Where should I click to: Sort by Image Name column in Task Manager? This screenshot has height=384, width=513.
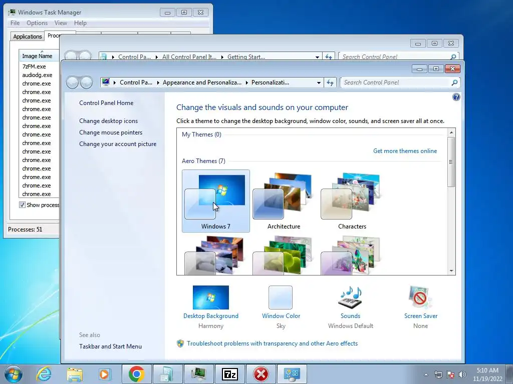click(x=39, y=56)
